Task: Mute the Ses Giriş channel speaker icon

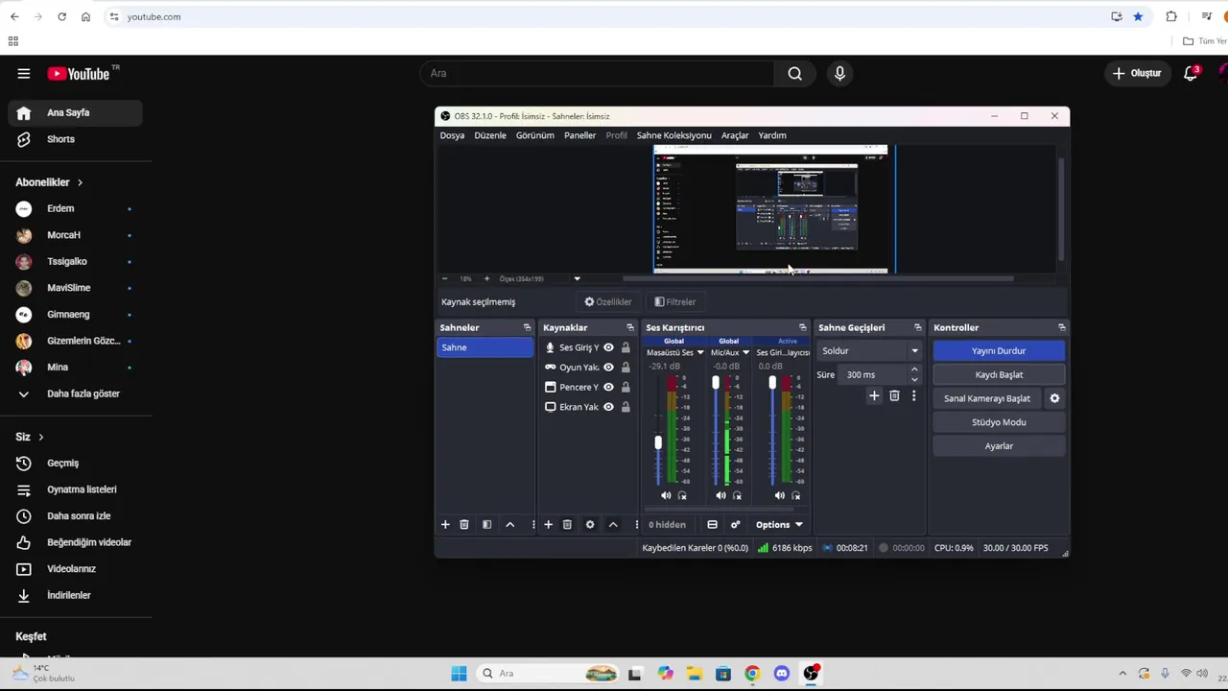Action: pos(779,495)
